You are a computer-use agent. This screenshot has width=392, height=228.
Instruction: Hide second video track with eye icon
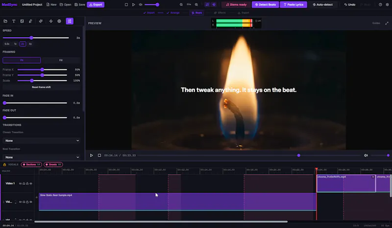pyautogui.click(x=31, y=202)
